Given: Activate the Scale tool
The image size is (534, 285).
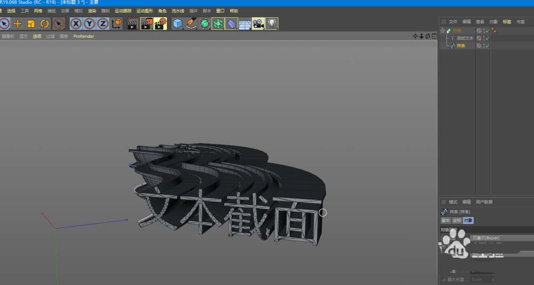Looking at the screenshot, I should click(31, 23).
